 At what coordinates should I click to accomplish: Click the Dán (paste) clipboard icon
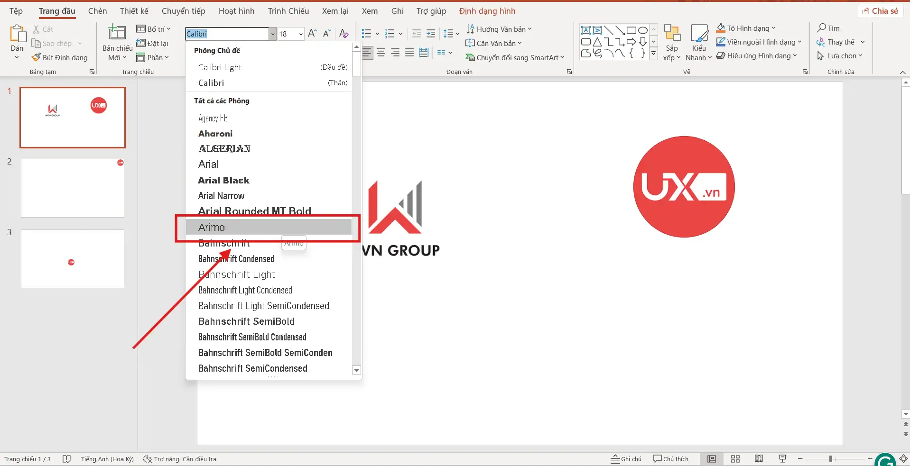tap(18, 34)
